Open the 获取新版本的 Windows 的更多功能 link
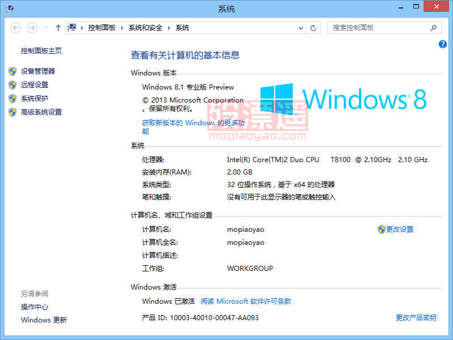Screen dimensions: 453x340 tap(193, 127)
